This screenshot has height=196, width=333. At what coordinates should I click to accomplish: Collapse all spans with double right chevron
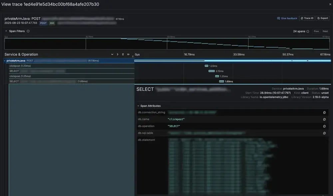(128, 55)
